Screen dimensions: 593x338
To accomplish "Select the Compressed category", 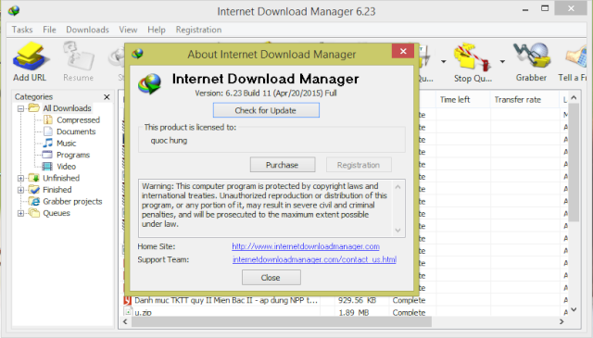I will point(78,119).
